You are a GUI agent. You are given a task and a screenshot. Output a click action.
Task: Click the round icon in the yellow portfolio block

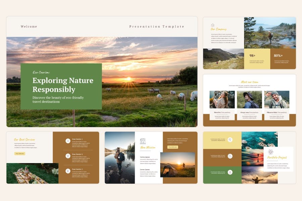point(230,140)
